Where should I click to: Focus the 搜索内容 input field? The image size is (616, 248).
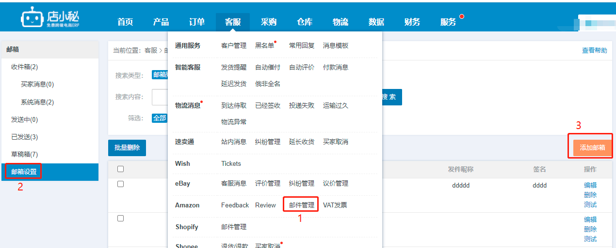pos(160,97)
